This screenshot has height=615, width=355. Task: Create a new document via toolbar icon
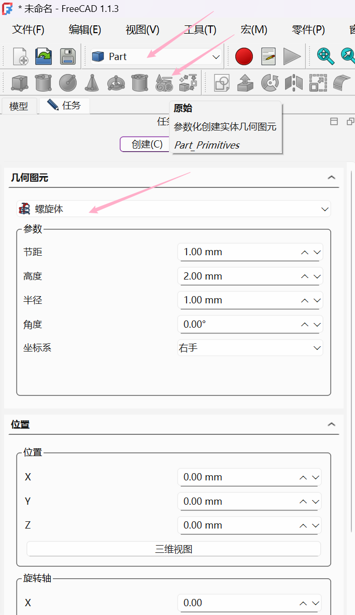pyautogui.click(x=20, y=56)
